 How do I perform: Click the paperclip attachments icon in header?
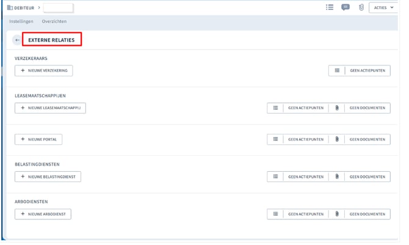(x=361, y=7)
